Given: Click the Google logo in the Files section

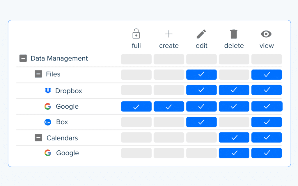Looking at the screenshot, I should [x=47, y=106].
